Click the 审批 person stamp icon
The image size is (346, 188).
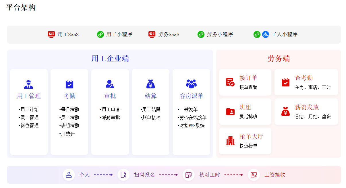coord(110,84)
